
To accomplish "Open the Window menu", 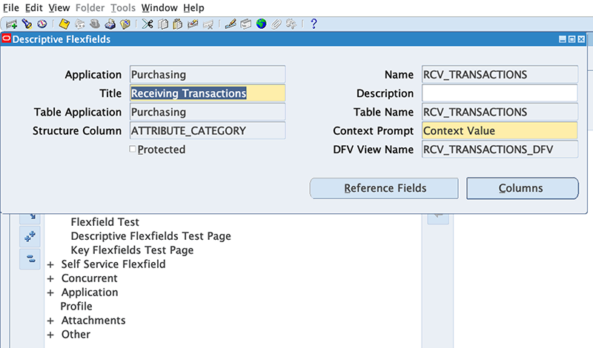I will pos(159,7).
